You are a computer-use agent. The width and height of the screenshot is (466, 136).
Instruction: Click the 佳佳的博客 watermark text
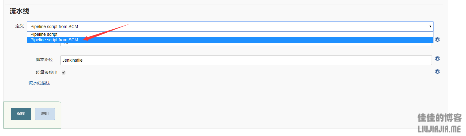(x=439, y=118)
